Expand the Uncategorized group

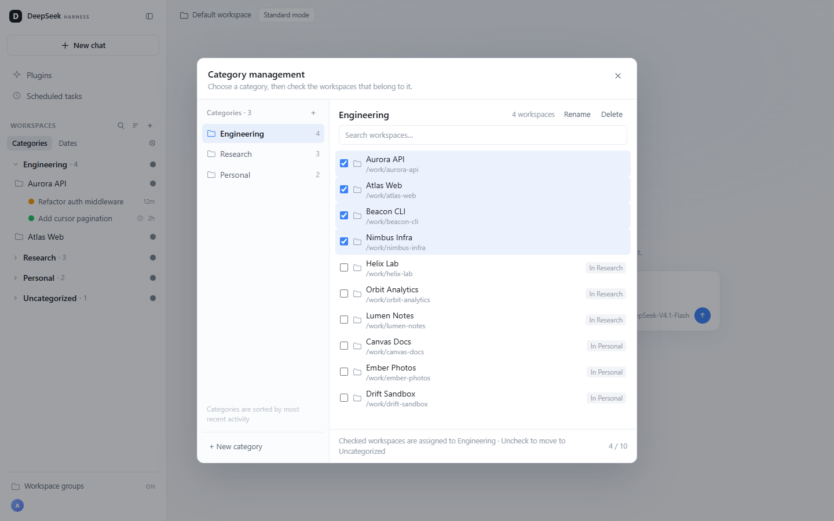(16, 298)
